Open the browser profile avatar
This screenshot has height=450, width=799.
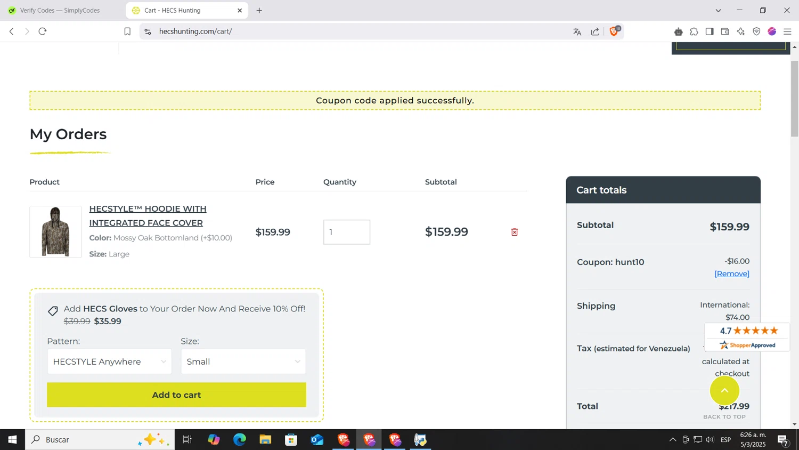[772, 32]
